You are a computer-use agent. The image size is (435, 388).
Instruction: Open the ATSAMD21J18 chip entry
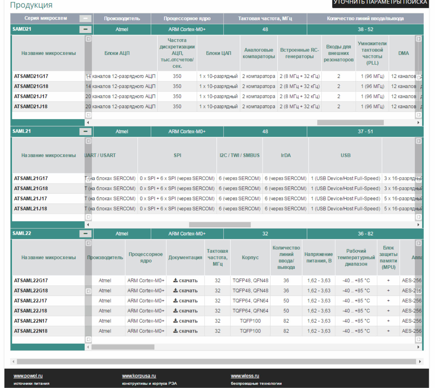tap(31, 107)
